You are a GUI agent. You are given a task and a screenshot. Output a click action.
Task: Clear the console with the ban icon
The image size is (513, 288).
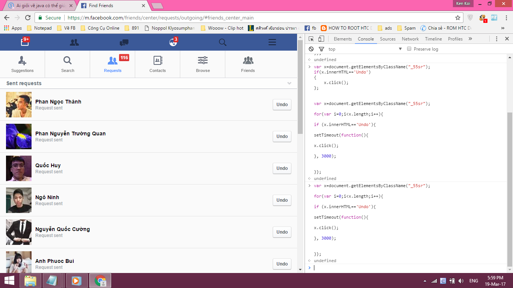(311, 49)
